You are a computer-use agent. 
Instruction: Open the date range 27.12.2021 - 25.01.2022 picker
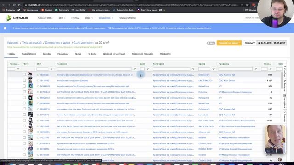(x=271, y=43)
